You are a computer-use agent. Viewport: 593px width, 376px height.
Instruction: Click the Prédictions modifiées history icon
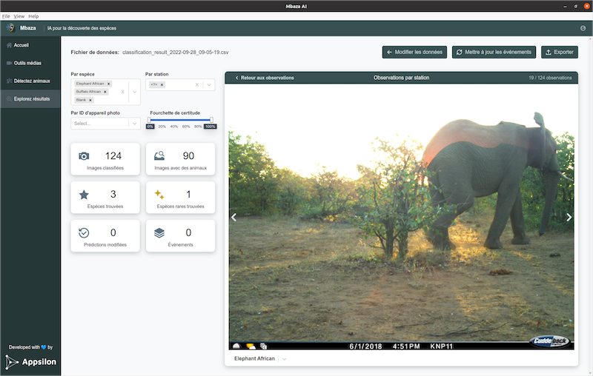pos(84,233)
